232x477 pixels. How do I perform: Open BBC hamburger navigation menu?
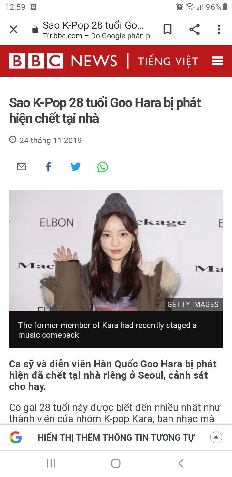pos(217,61)
